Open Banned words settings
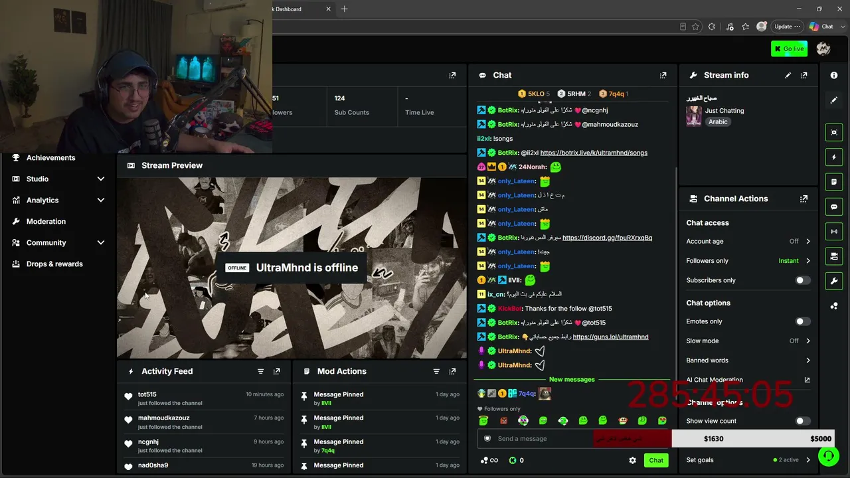The height and width of the screenshot is (478, 850). [x=748, y=360]
